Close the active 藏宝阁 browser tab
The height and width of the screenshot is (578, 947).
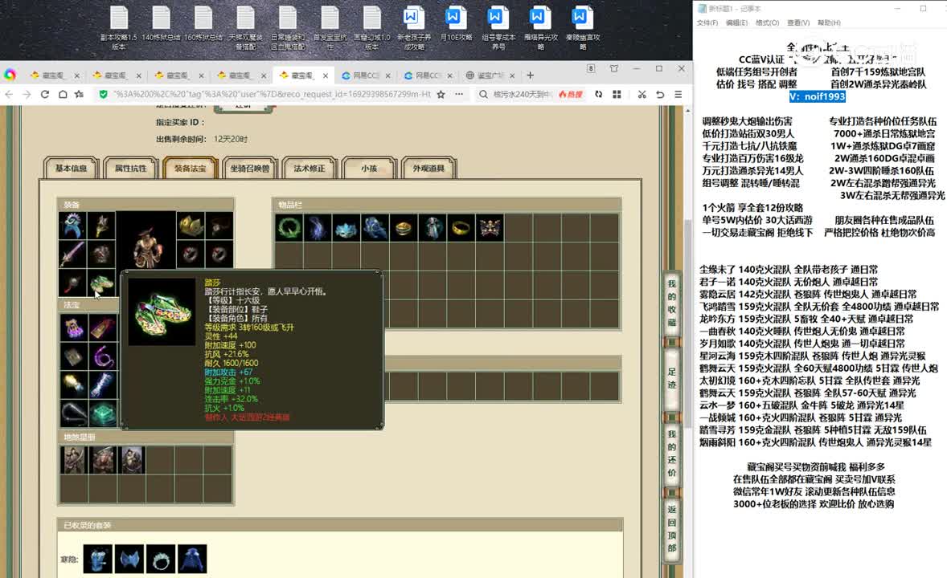tap(326, 75)
